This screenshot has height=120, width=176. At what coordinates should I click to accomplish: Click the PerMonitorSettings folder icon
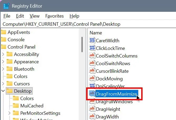tap(16, 113)
